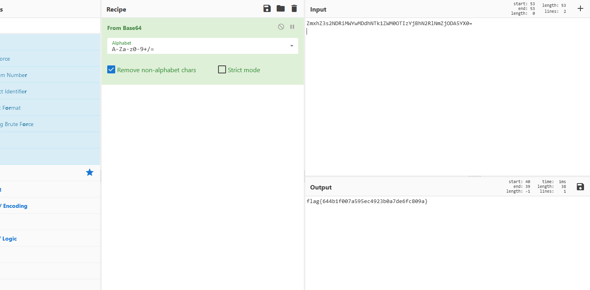Toggle Remove non-alphabet chars checkbox

click(111, 70)
